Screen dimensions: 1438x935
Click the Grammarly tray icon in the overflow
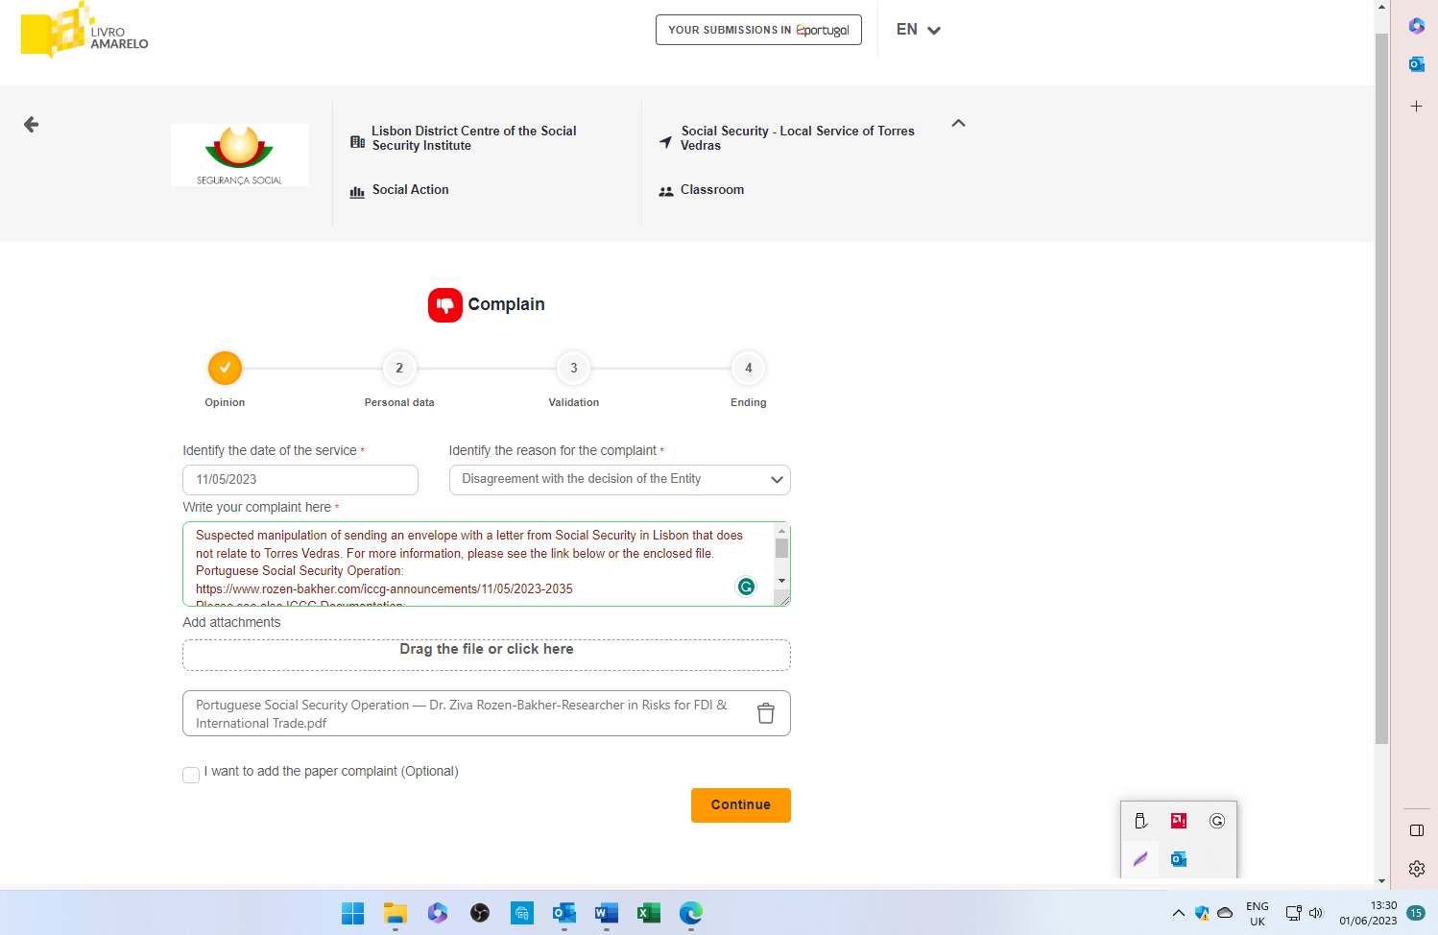tap(1217, 821)
